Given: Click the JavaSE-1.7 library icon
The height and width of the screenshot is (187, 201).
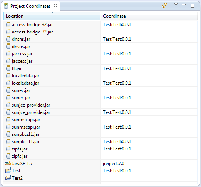Looking at the screenshot, I should point(8,164).
